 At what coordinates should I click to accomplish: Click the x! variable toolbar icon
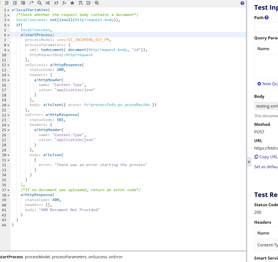56,3
